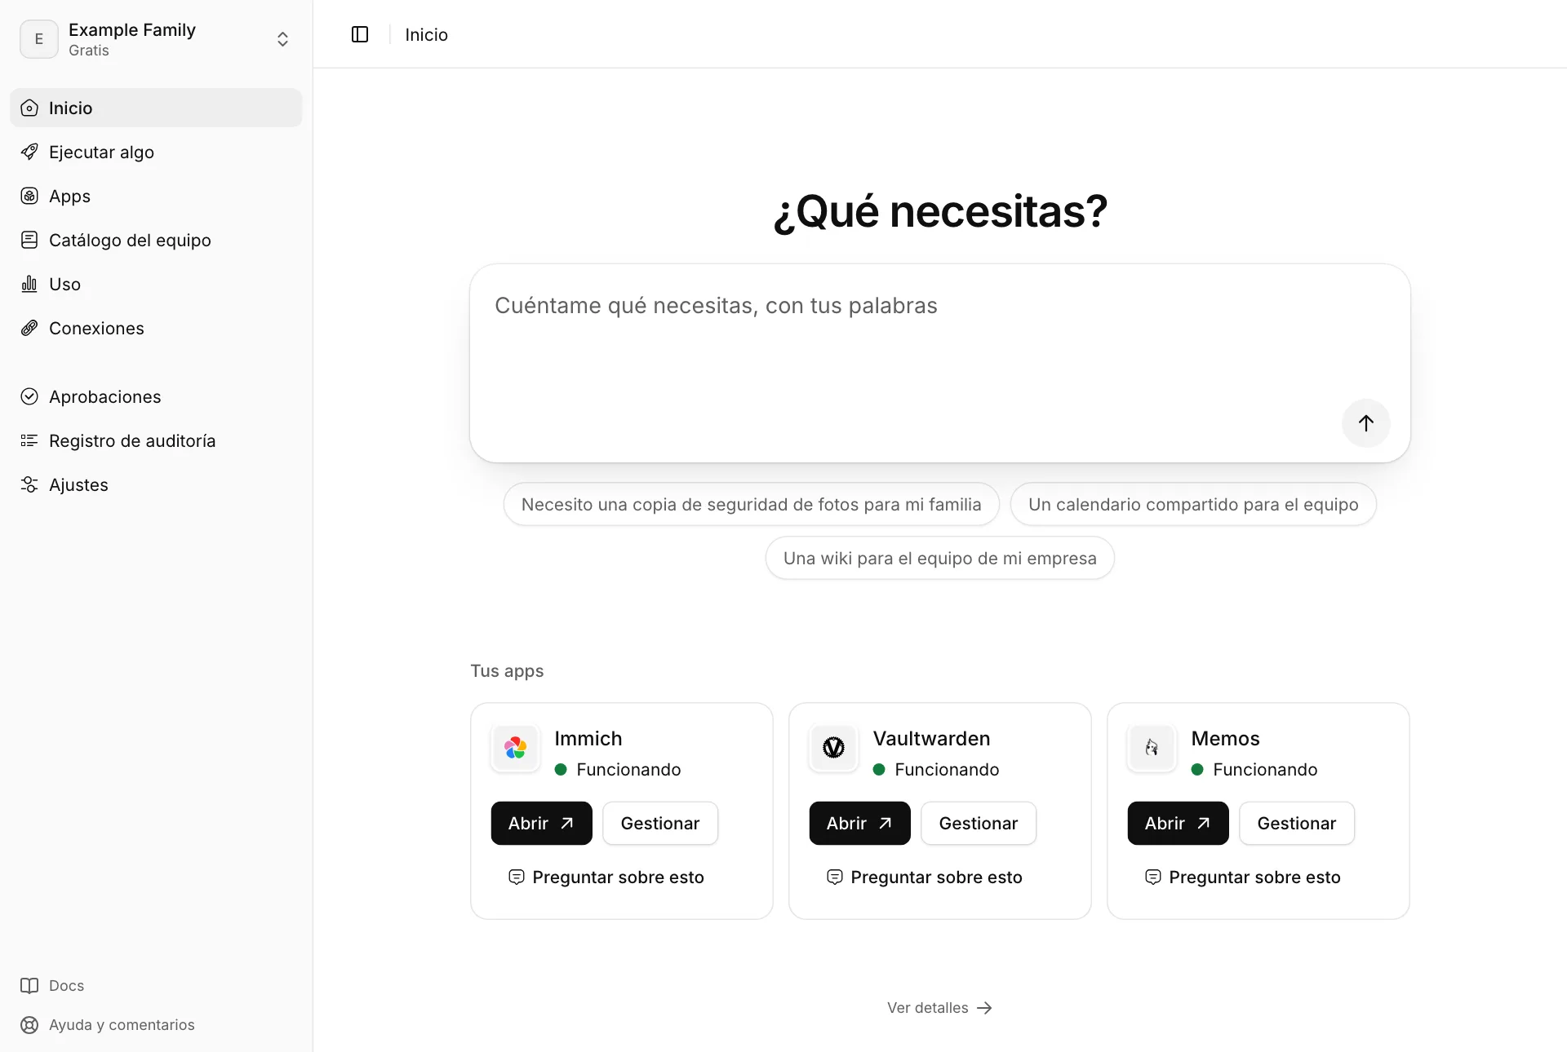Click the Vaultwarden app logo
This screenshot has height=1052, width=1567.
coord(833,748)
